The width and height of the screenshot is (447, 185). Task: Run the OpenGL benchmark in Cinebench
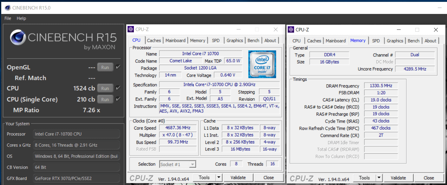point(105,67)
